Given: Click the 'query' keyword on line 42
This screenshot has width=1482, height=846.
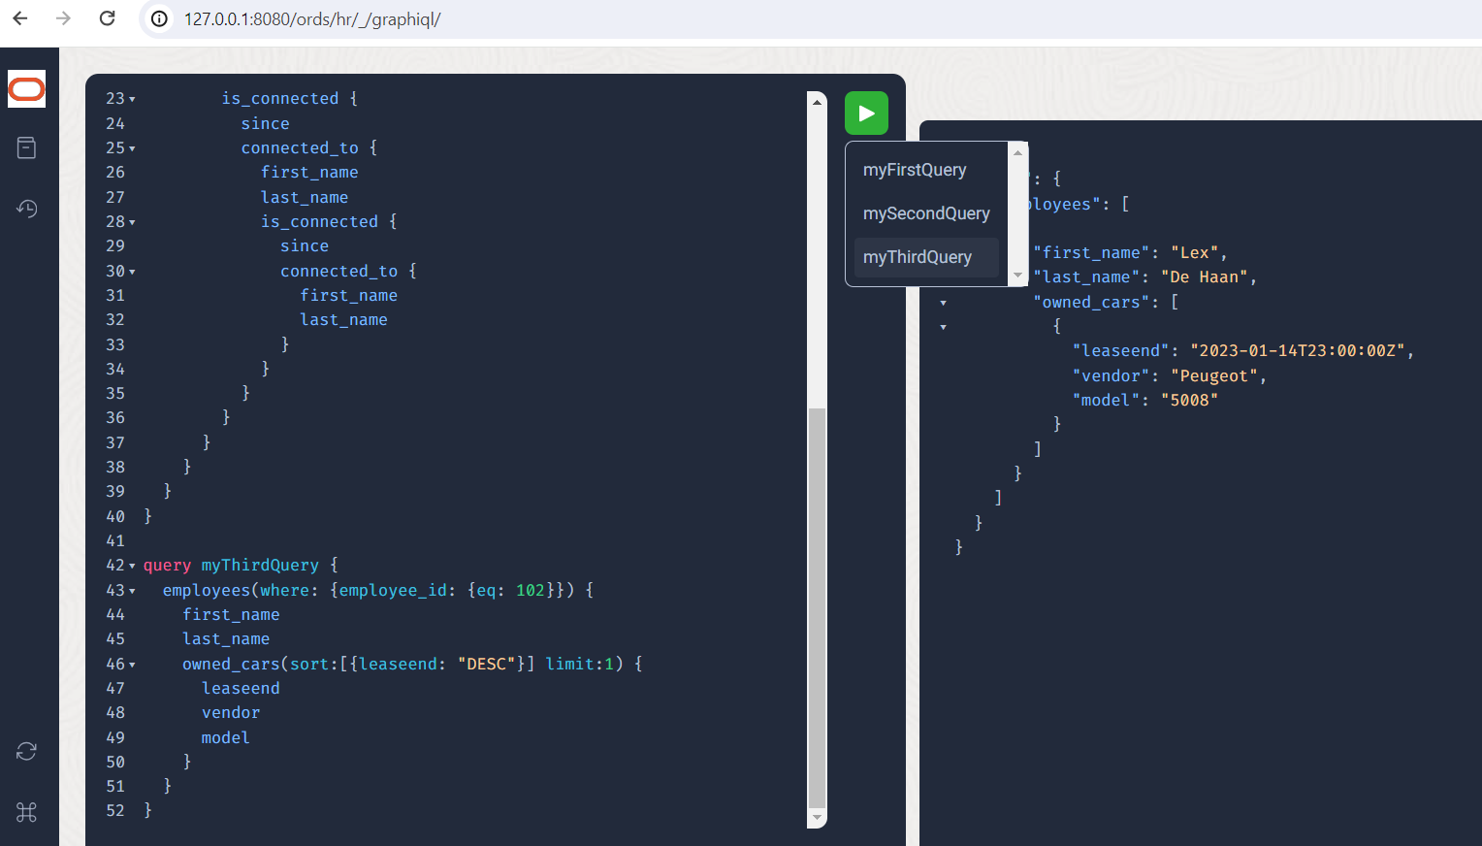Looking at the screenshot, I should point(167,565).
